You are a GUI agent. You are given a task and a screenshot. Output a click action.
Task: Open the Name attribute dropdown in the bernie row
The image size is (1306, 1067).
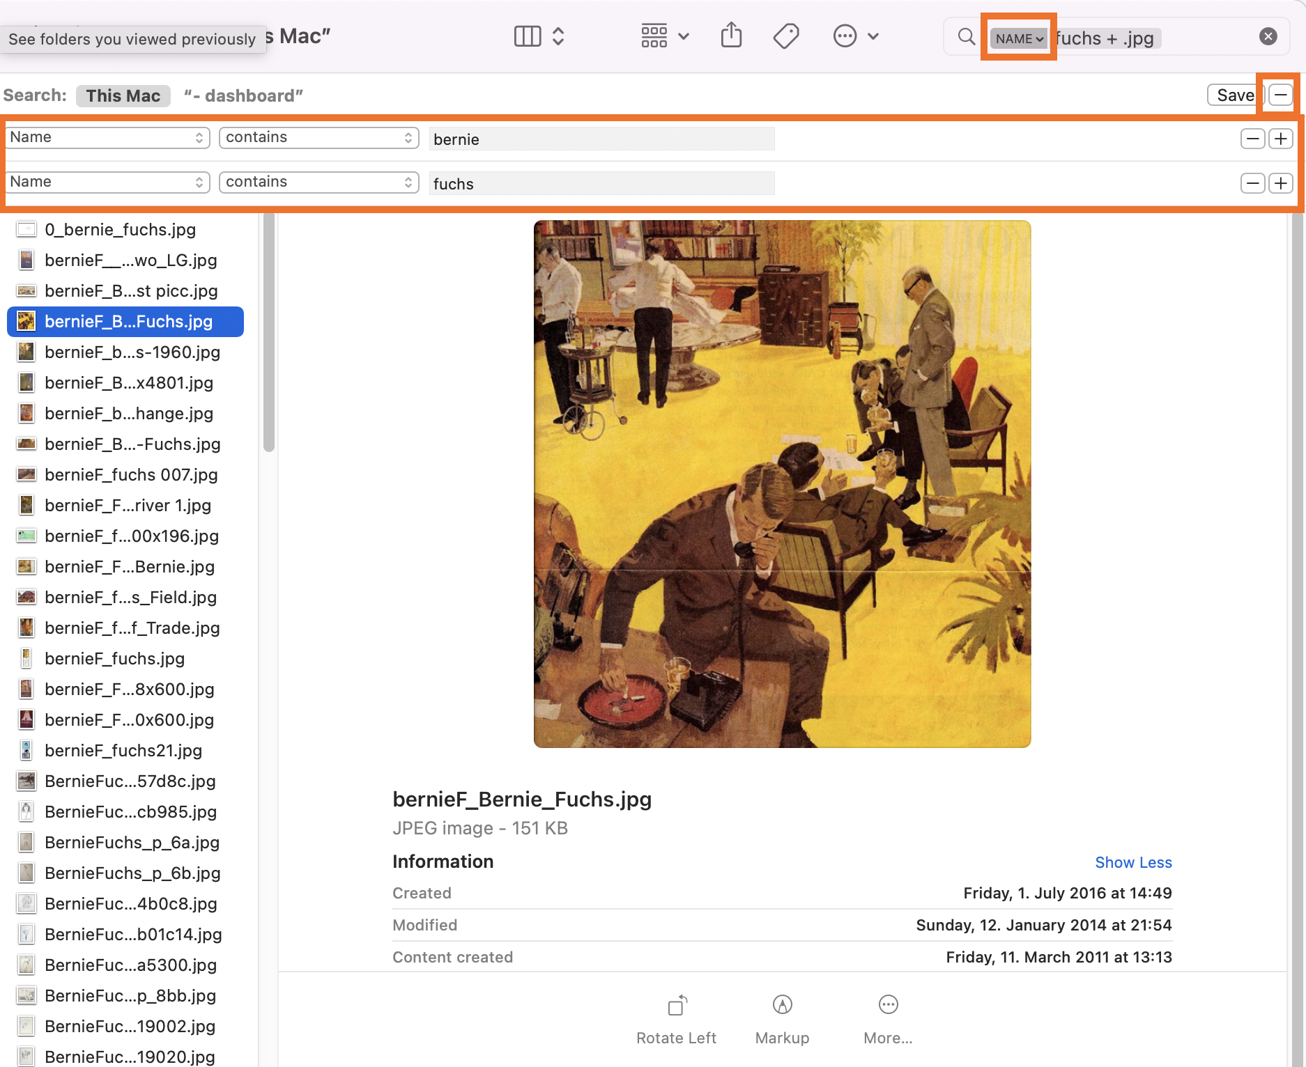click(x=108, y=138)
